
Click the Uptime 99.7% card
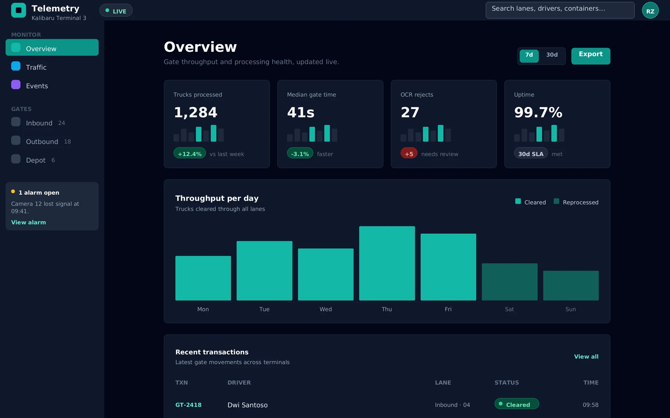click(557, 124)
